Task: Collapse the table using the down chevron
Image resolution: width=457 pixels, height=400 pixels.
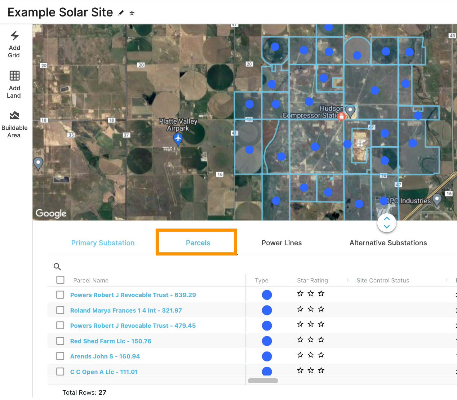Action: (x=387, y=226)
